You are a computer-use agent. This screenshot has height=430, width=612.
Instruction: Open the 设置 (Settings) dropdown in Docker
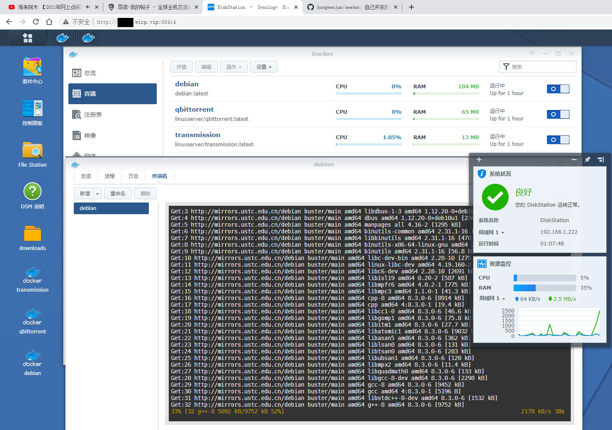click(264, 67)
